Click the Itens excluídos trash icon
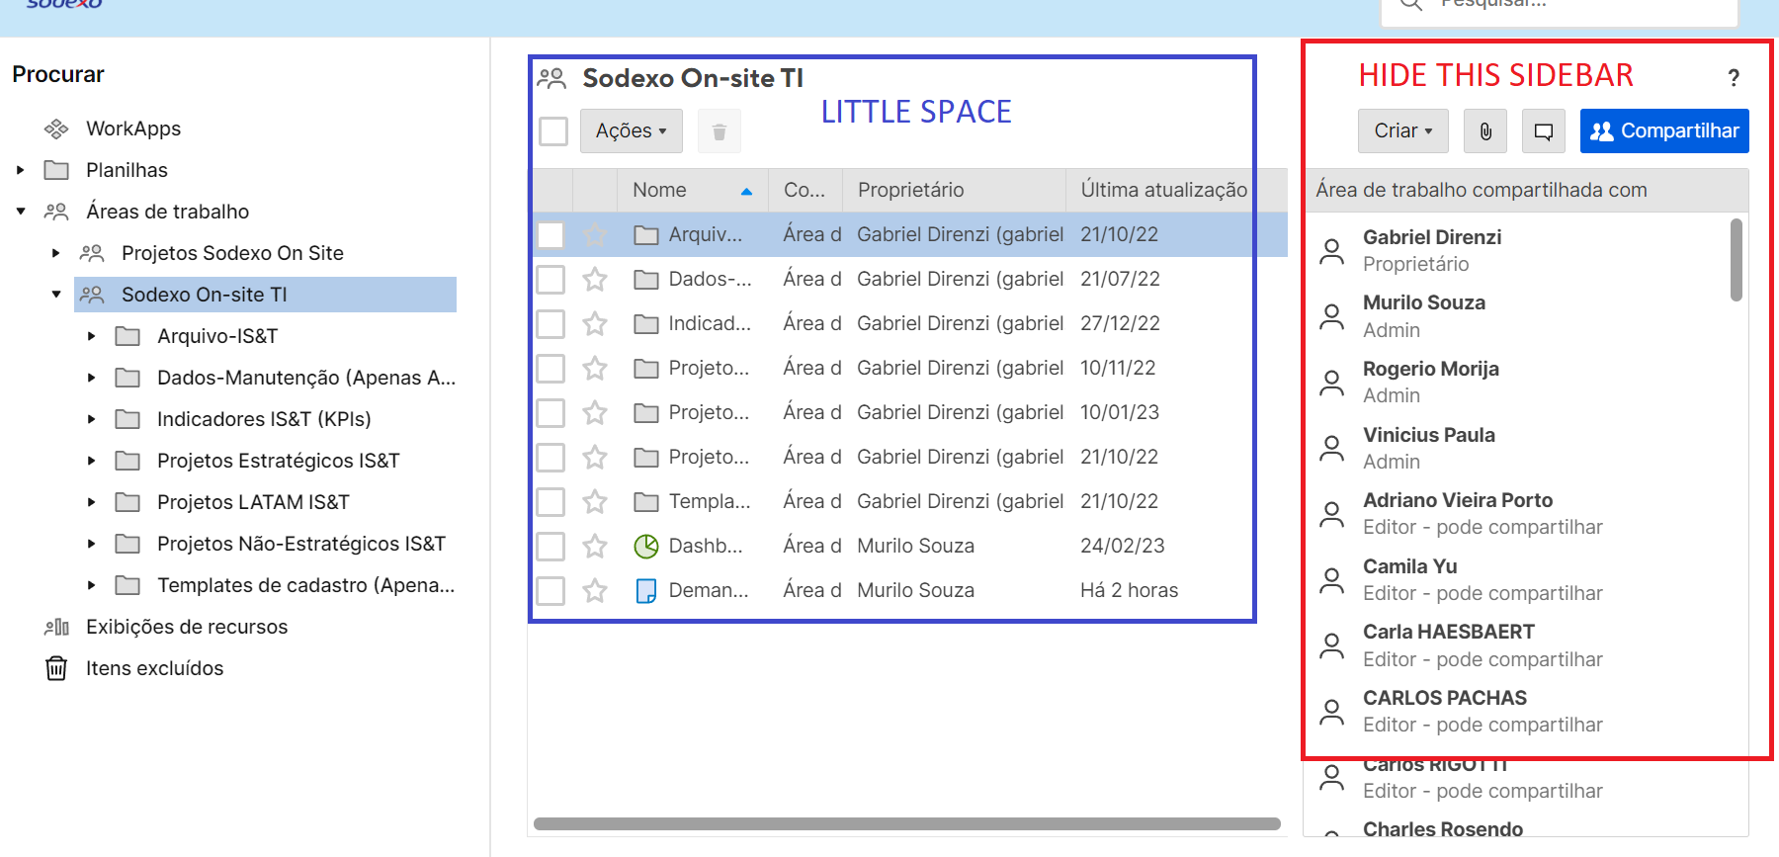Screen dimensions: 1779x857 click(56, 668)
